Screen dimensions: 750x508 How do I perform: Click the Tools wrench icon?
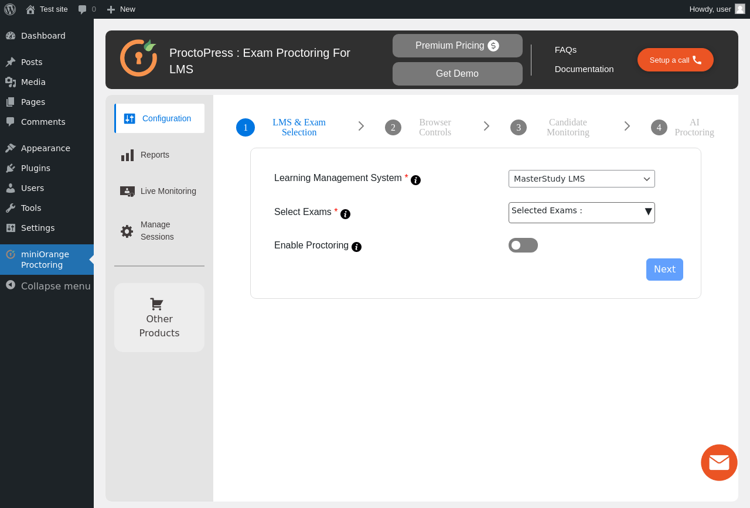(11, 208)
